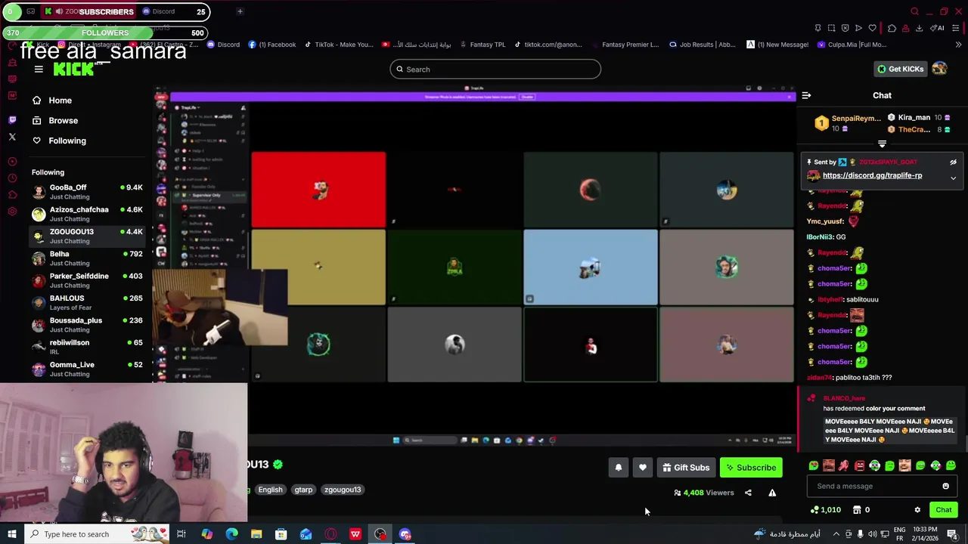The width and height of the screenshot is (968, 544).
Task: Show hidden system tray icons
Action: [836, 534]
